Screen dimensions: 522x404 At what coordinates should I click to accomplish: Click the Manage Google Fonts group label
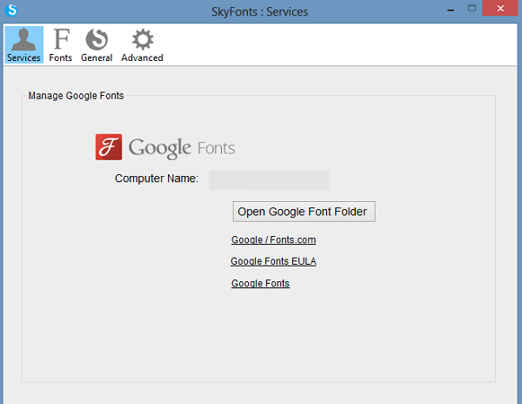76,96
